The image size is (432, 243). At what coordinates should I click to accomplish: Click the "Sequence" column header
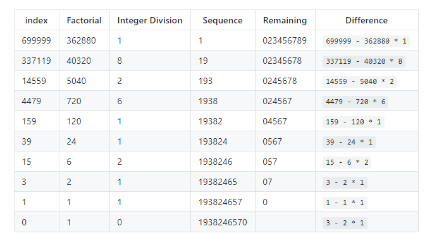[x=223, y=21]
